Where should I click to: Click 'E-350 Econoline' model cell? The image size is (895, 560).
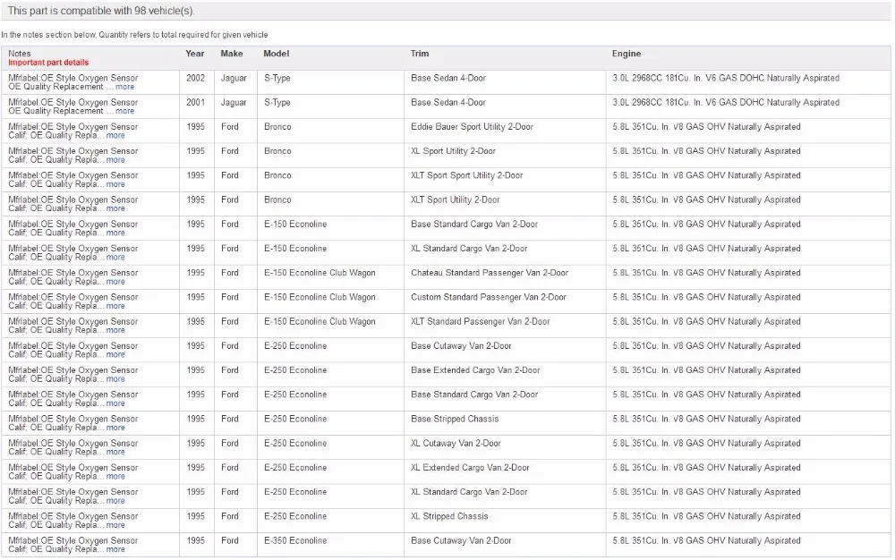[295, 540]
